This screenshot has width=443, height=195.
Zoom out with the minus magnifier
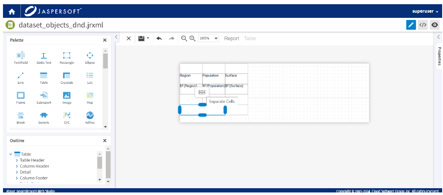184,38
